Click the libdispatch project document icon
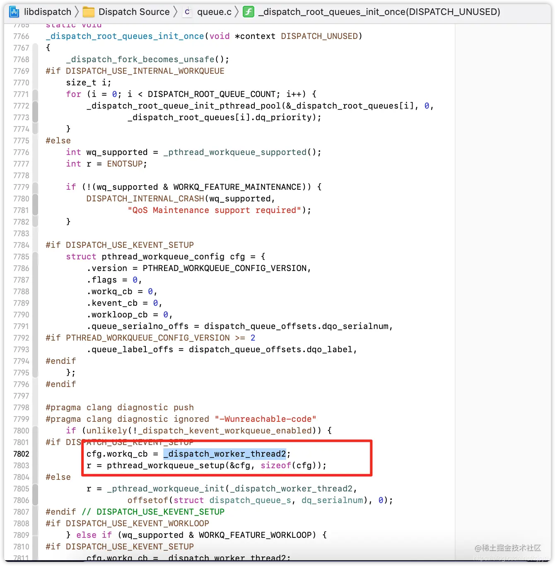555x566 pixels. pos(14,12)
